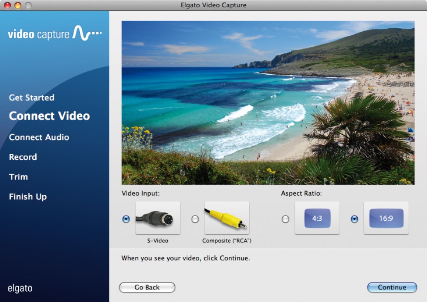Click the Composite ("RCA") label

[227, 241]
